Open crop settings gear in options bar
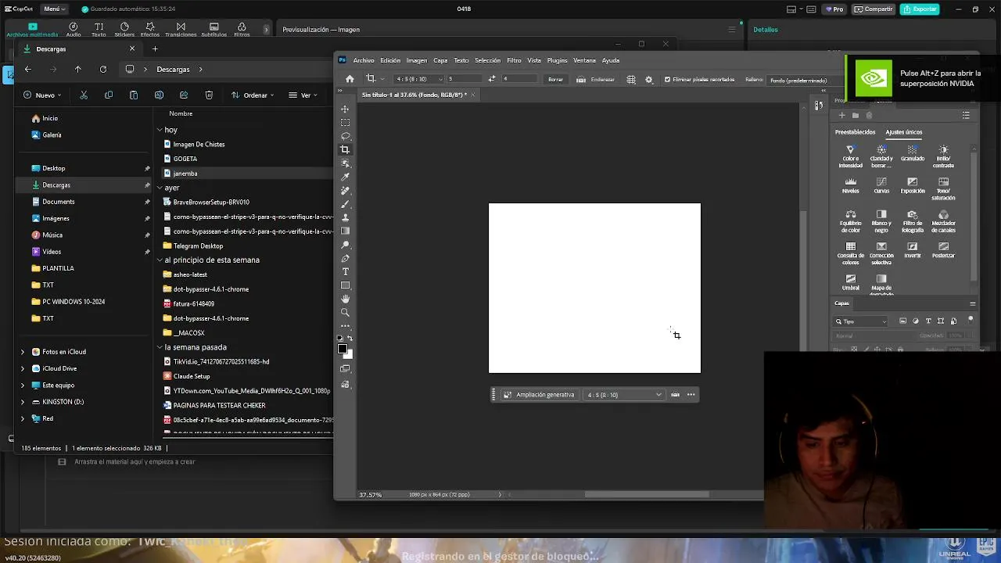Screen dimensions: 1001x563 click(x=648, y=79)
